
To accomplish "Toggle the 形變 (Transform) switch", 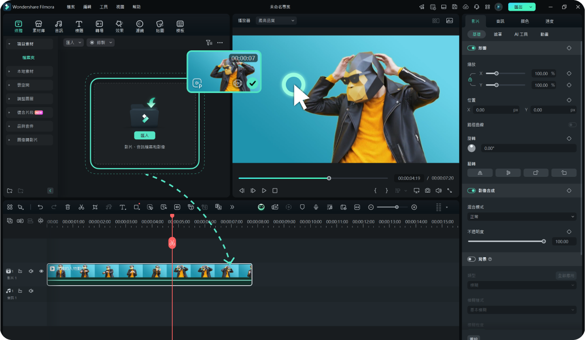I will click(472, 48).
